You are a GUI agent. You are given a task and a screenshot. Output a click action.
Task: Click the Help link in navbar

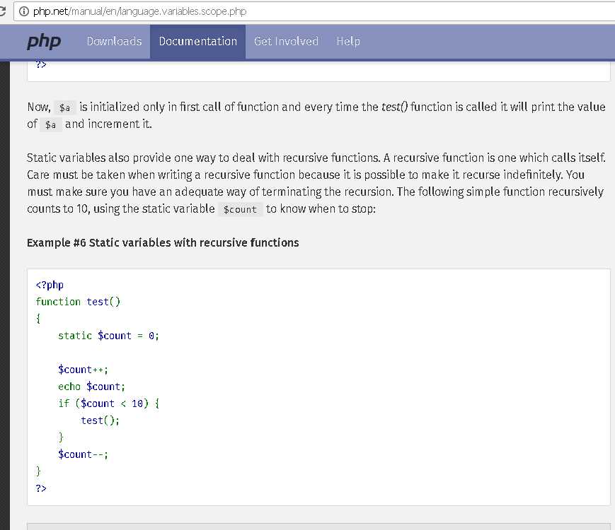click(347, 41)
